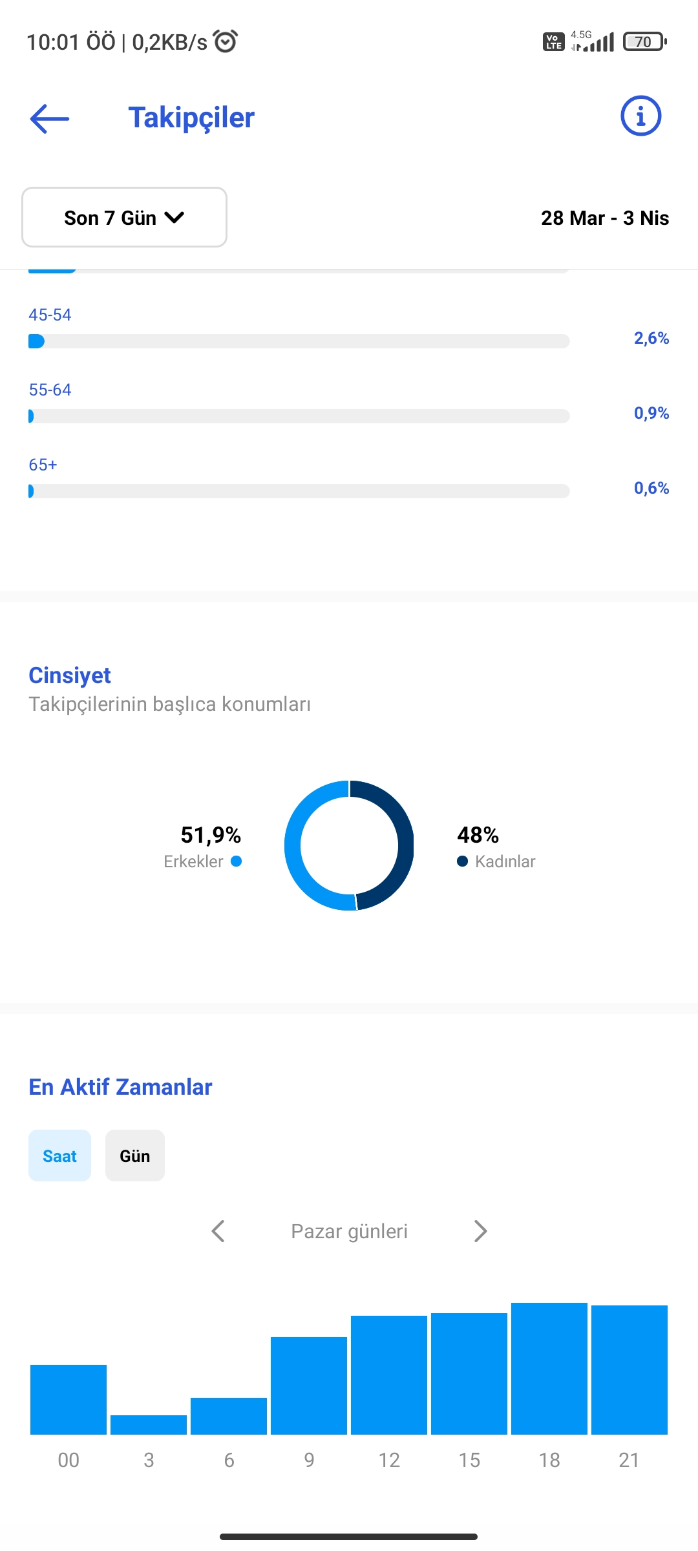The width and height of the screenshot is (698, 1551).
Task: Click the Pazar günleri day label
Action: tap(349, 1231)
